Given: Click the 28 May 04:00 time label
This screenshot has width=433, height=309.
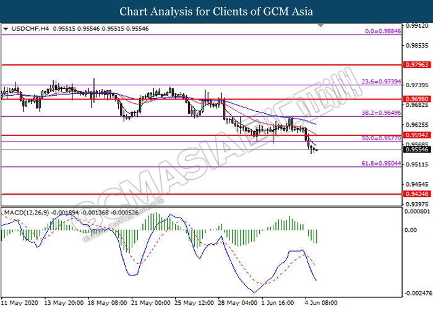Looking at the screenshot, I should click(238, 303).
